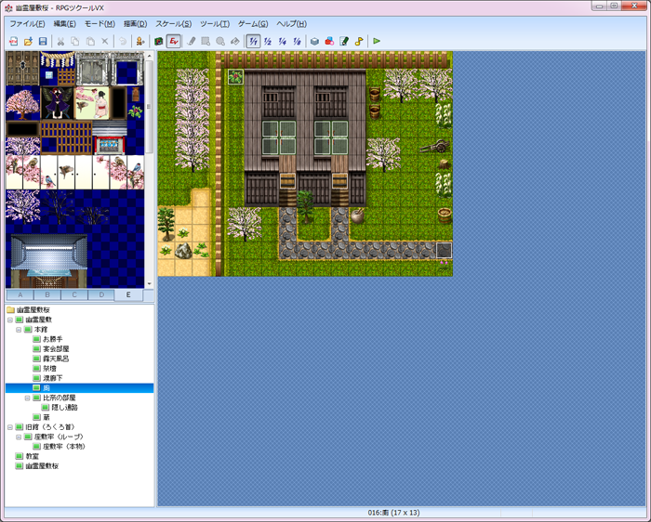Click the 幽霊屋敷桜 project folder icon

tap(11, 309)
